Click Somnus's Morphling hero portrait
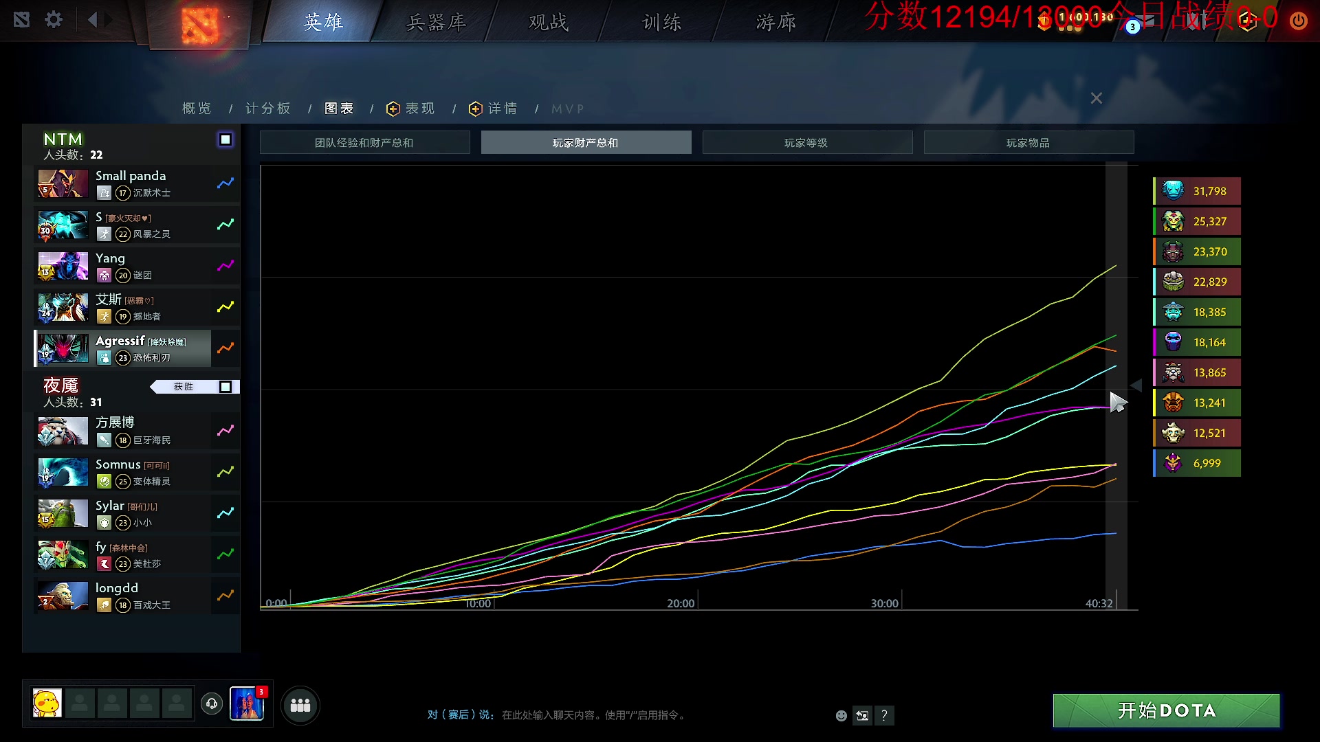Viewport: 1320px width, 742px height. point(63,472)
